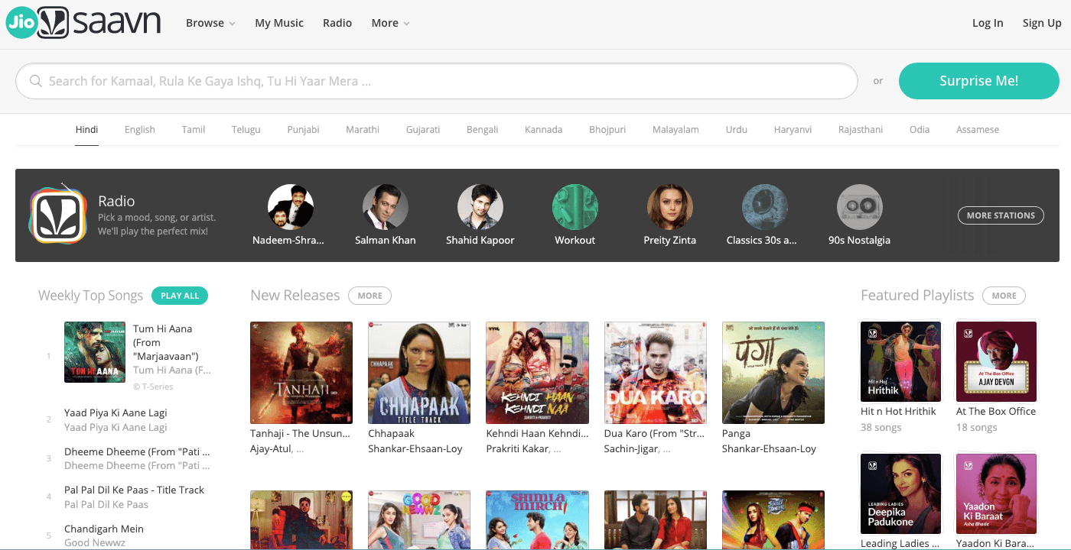Click the Sign Up link
1071x550 pixels.
point(1042,23)
